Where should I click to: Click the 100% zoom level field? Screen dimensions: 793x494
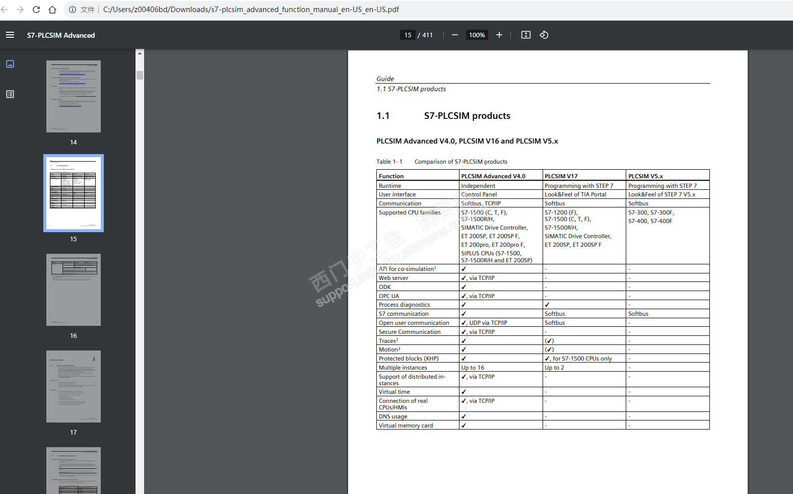pyautogui.click(x=477, y=35)
